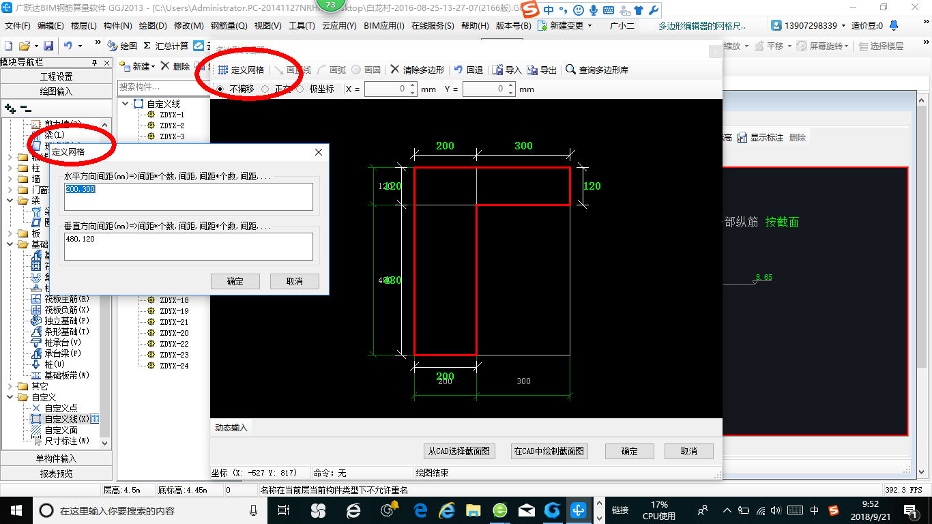
Task: Click 从CAD选择截面图 button
Action: pos(458,451)
